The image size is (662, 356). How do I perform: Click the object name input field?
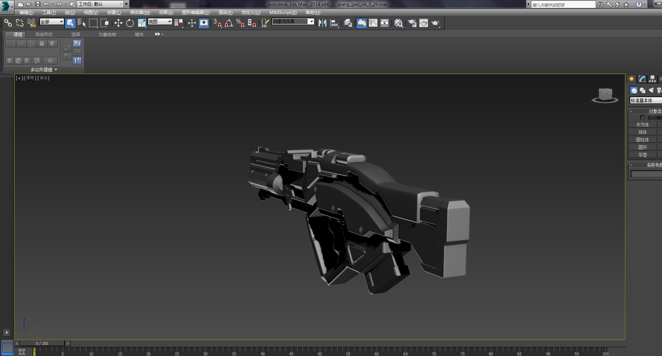[647, 174]
